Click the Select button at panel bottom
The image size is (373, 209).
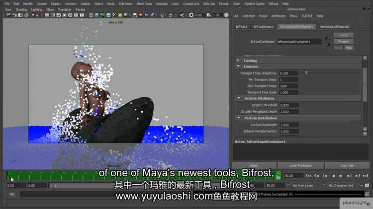(254, 165)
